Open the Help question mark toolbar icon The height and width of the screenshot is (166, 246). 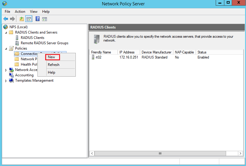click(x=37, y=19)
